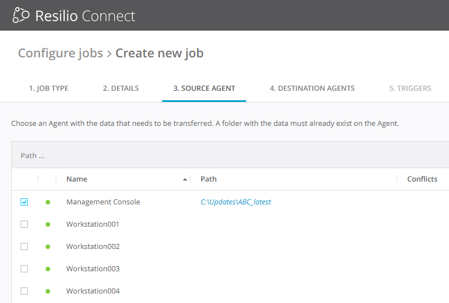Viewport: 449px width, 303px height.
Task: Open the 4. Destination Agents tab
Action: 312,88
